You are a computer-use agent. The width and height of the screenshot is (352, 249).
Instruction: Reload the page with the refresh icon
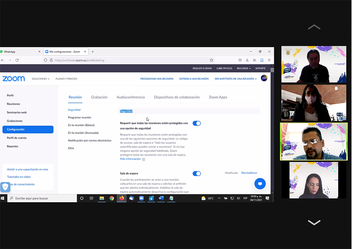[x=17, y=60]
